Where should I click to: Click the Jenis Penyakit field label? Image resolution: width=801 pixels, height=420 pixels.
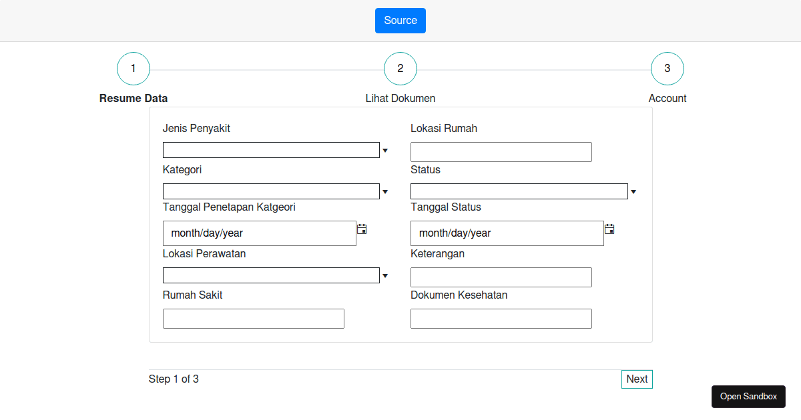[196, 129]
